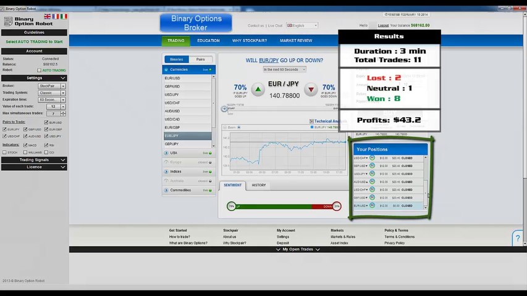Expand the Licence section
The image size is (527, 296).
point(34,166)
